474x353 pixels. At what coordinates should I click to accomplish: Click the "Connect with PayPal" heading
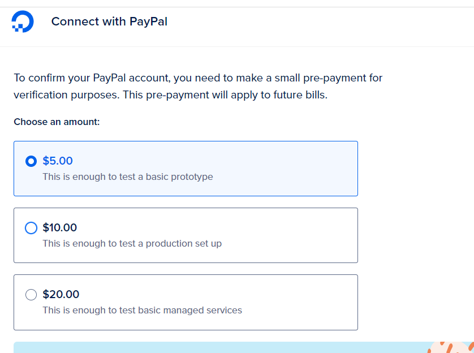coord(109,22)
